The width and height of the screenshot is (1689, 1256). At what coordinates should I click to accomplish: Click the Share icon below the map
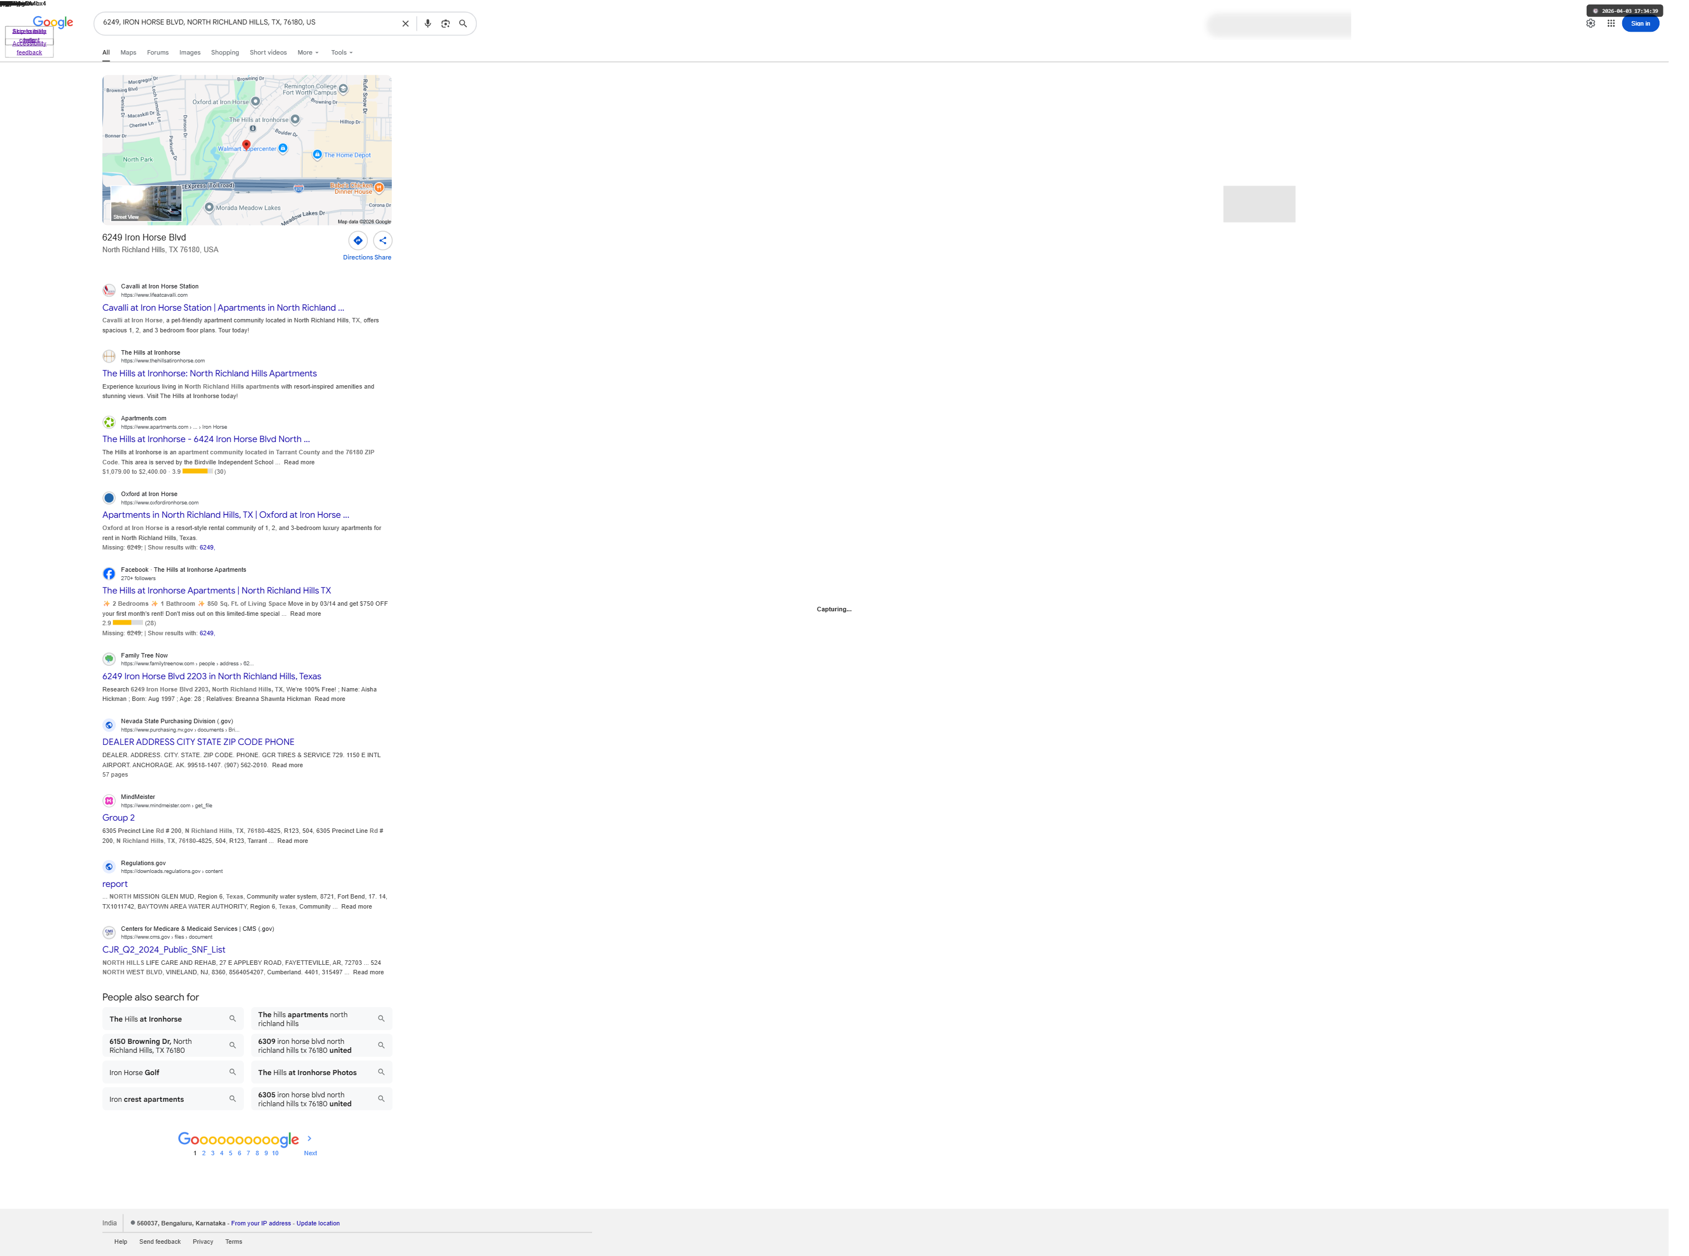pos(383,241)
